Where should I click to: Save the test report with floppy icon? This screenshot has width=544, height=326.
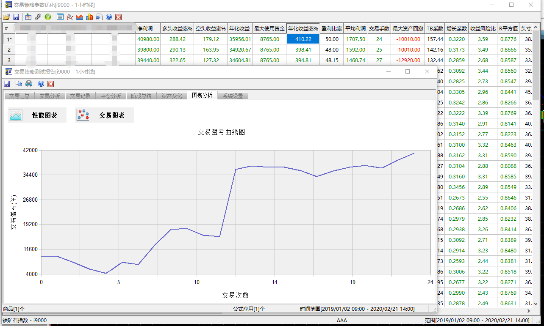7,84
